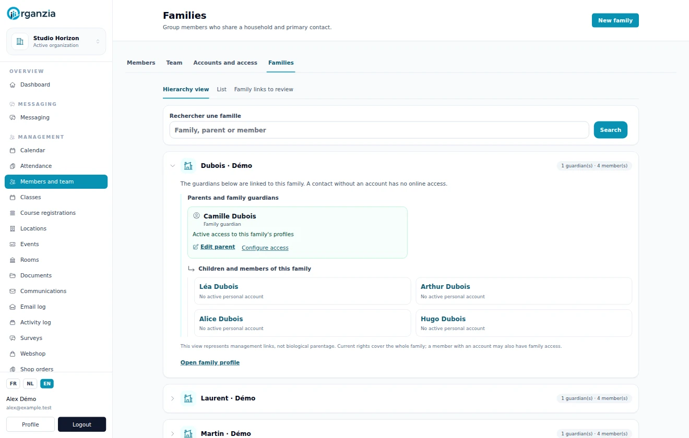Screen dimensions: 689x438
Task: Open the Family links to review tab
Action: (x=264, y=89)
